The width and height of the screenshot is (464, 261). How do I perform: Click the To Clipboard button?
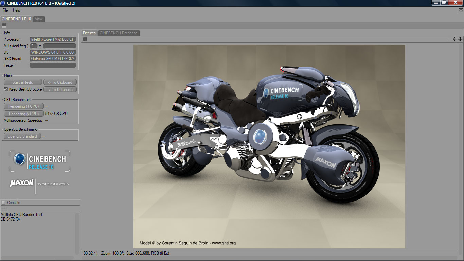(60, 82)
